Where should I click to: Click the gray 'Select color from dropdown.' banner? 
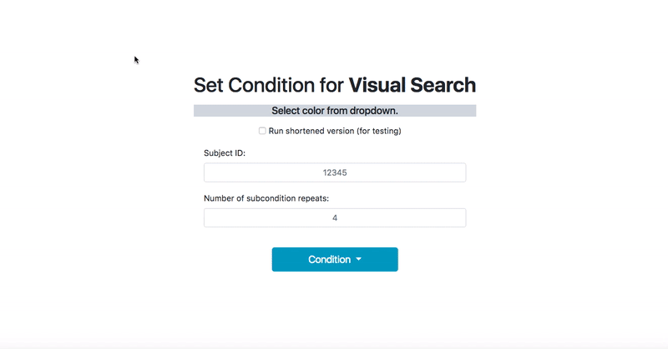tap(335, 111)
